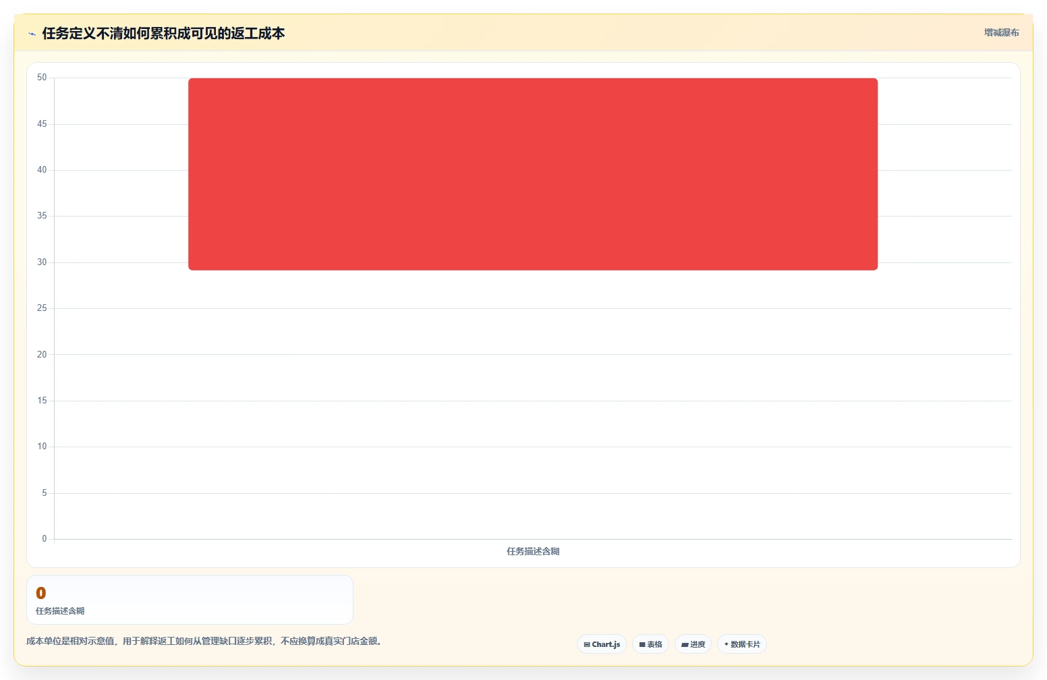
Task: Click the Chart.js chip
Action: 602,644
